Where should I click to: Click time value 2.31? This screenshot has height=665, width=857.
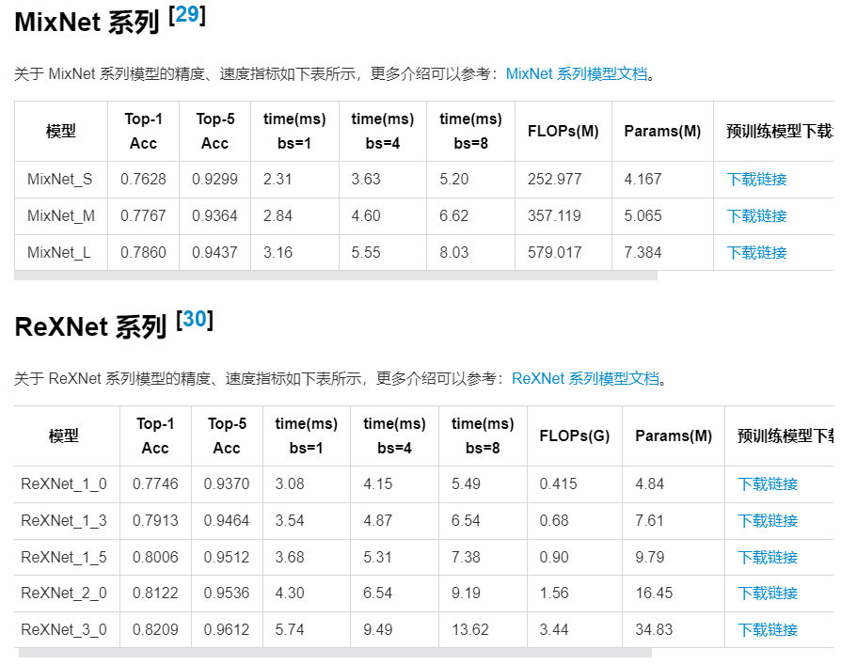click(278, 180)
